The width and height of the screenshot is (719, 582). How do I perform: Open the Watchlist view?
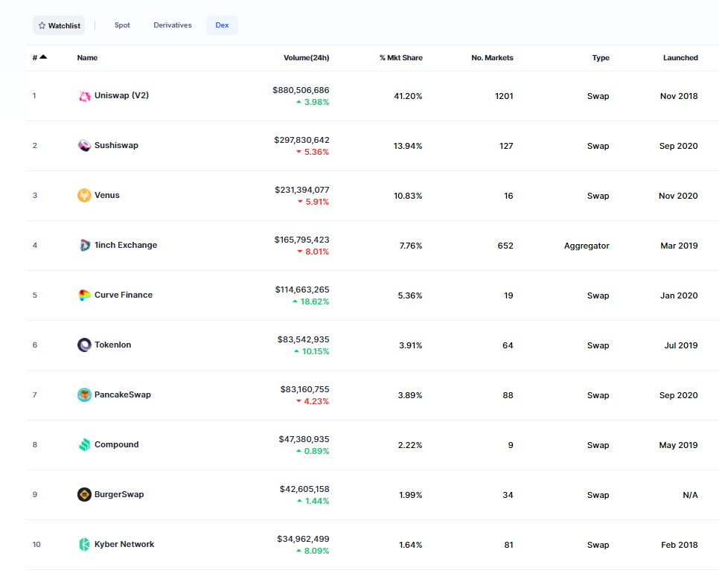(x=59, y=26)
